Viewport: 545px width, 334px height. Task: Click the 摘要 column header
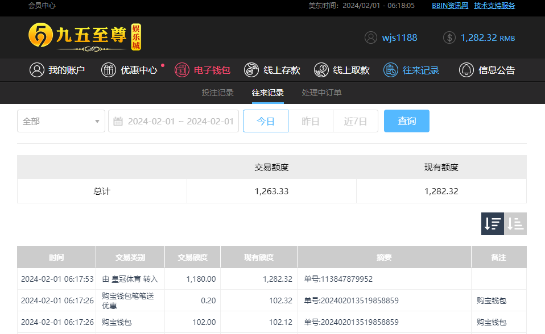(x=384, y=257)
